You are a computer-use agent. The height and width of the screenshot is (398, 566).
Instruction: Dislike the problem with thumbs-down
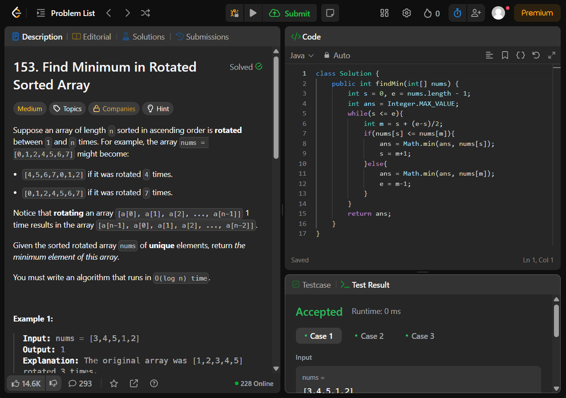pos(53,383)
